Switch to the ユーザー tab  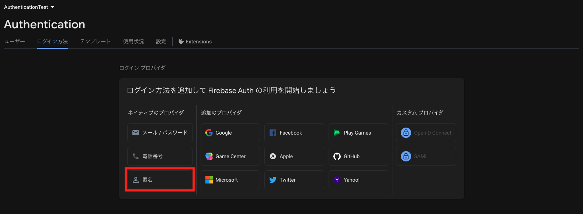click(x=15, y=42)
